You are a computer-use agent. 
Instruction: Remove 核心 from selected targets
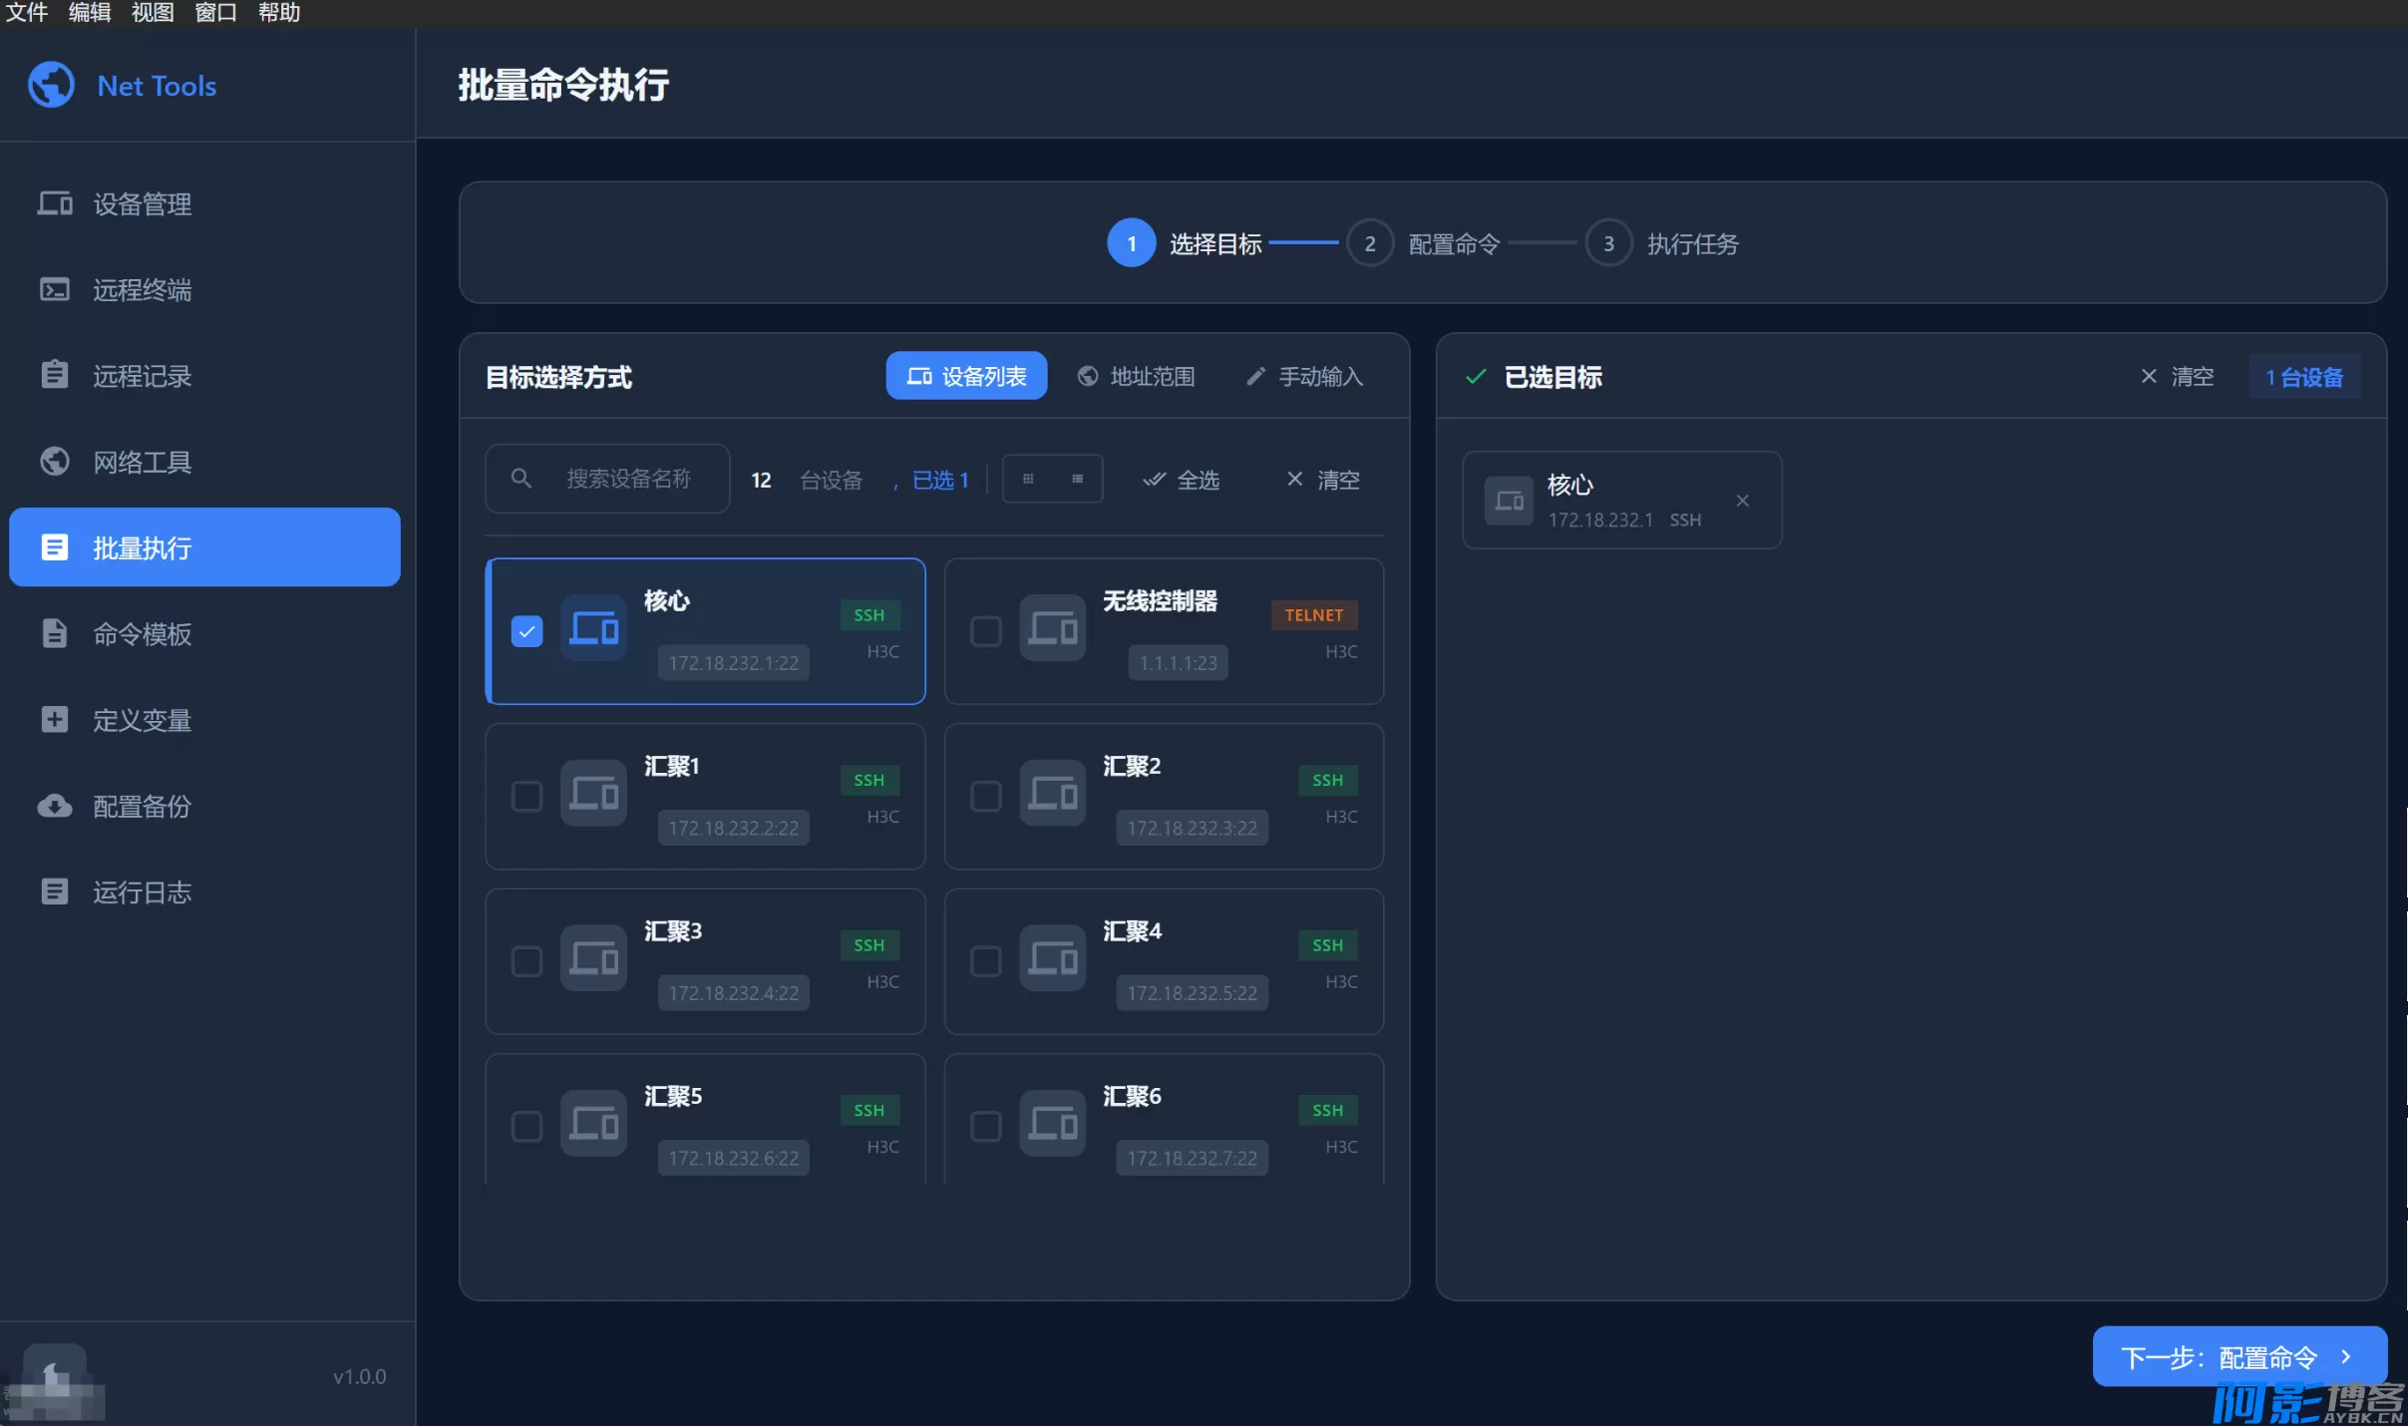(x=1742, y=501)
